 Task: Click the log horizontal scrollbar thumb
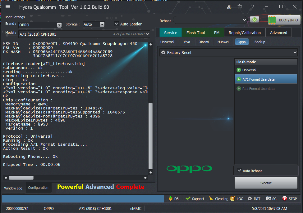[x=21, y=178]
